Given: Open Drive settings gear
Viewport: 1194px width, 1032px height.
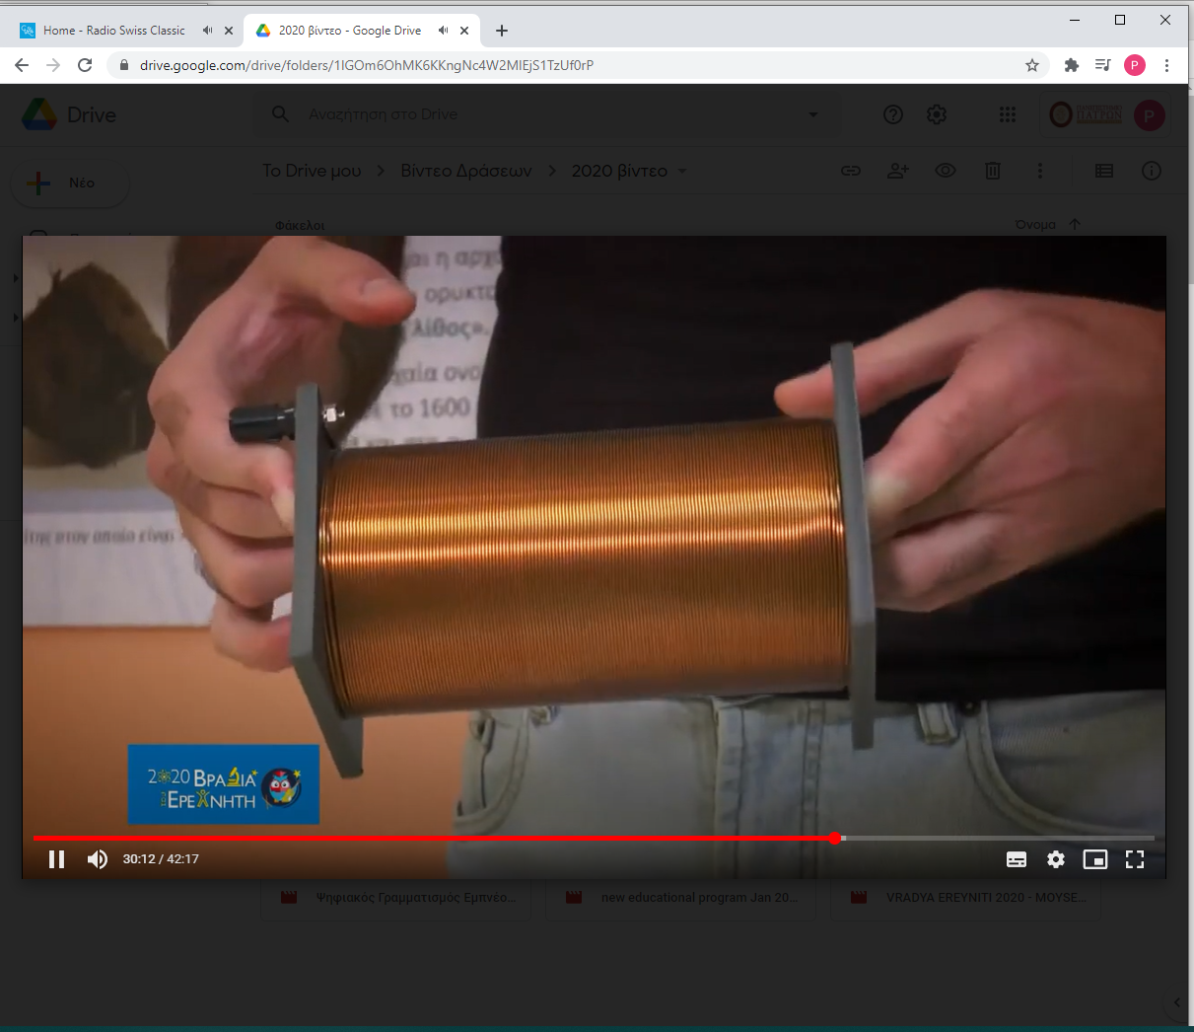Looking at the screenshot, I should pos(937,114).
